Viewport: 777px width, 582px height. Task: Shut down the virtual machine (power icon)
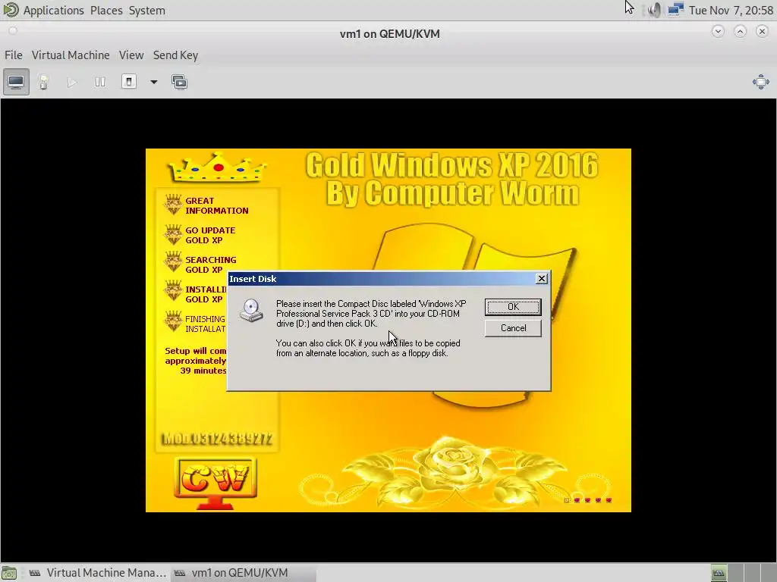(x=129, y=82)
